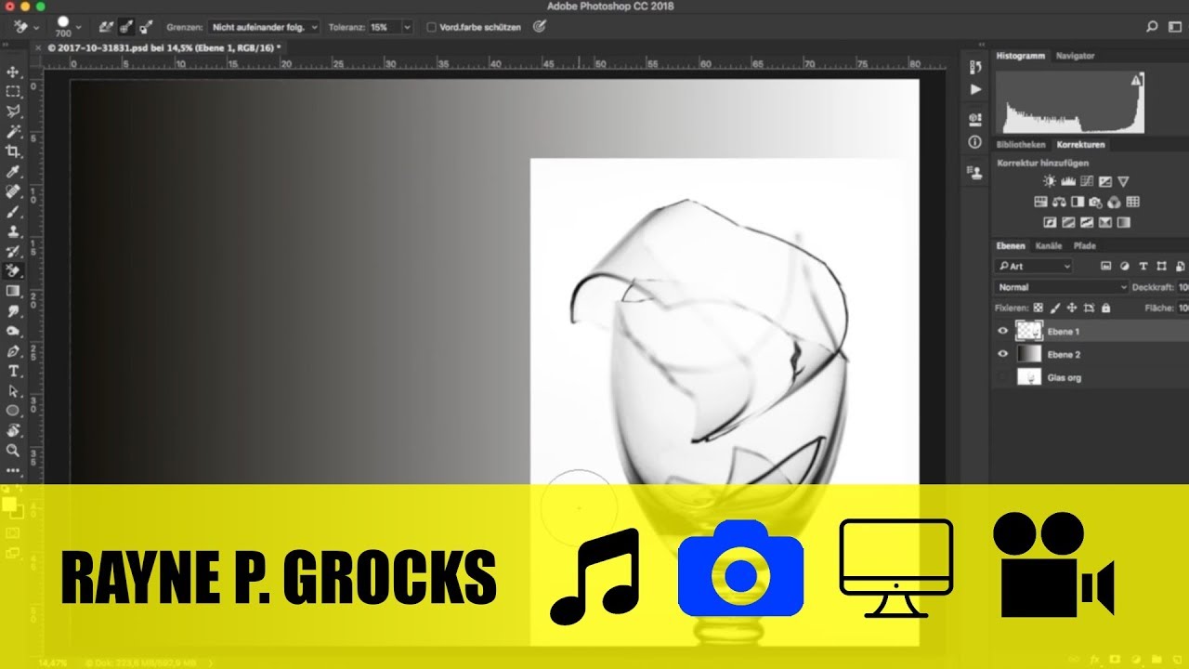The width and height of the screenshot is (1189, 669).
Task: Set sampling to Background Swatch
Action: [145, 27]
